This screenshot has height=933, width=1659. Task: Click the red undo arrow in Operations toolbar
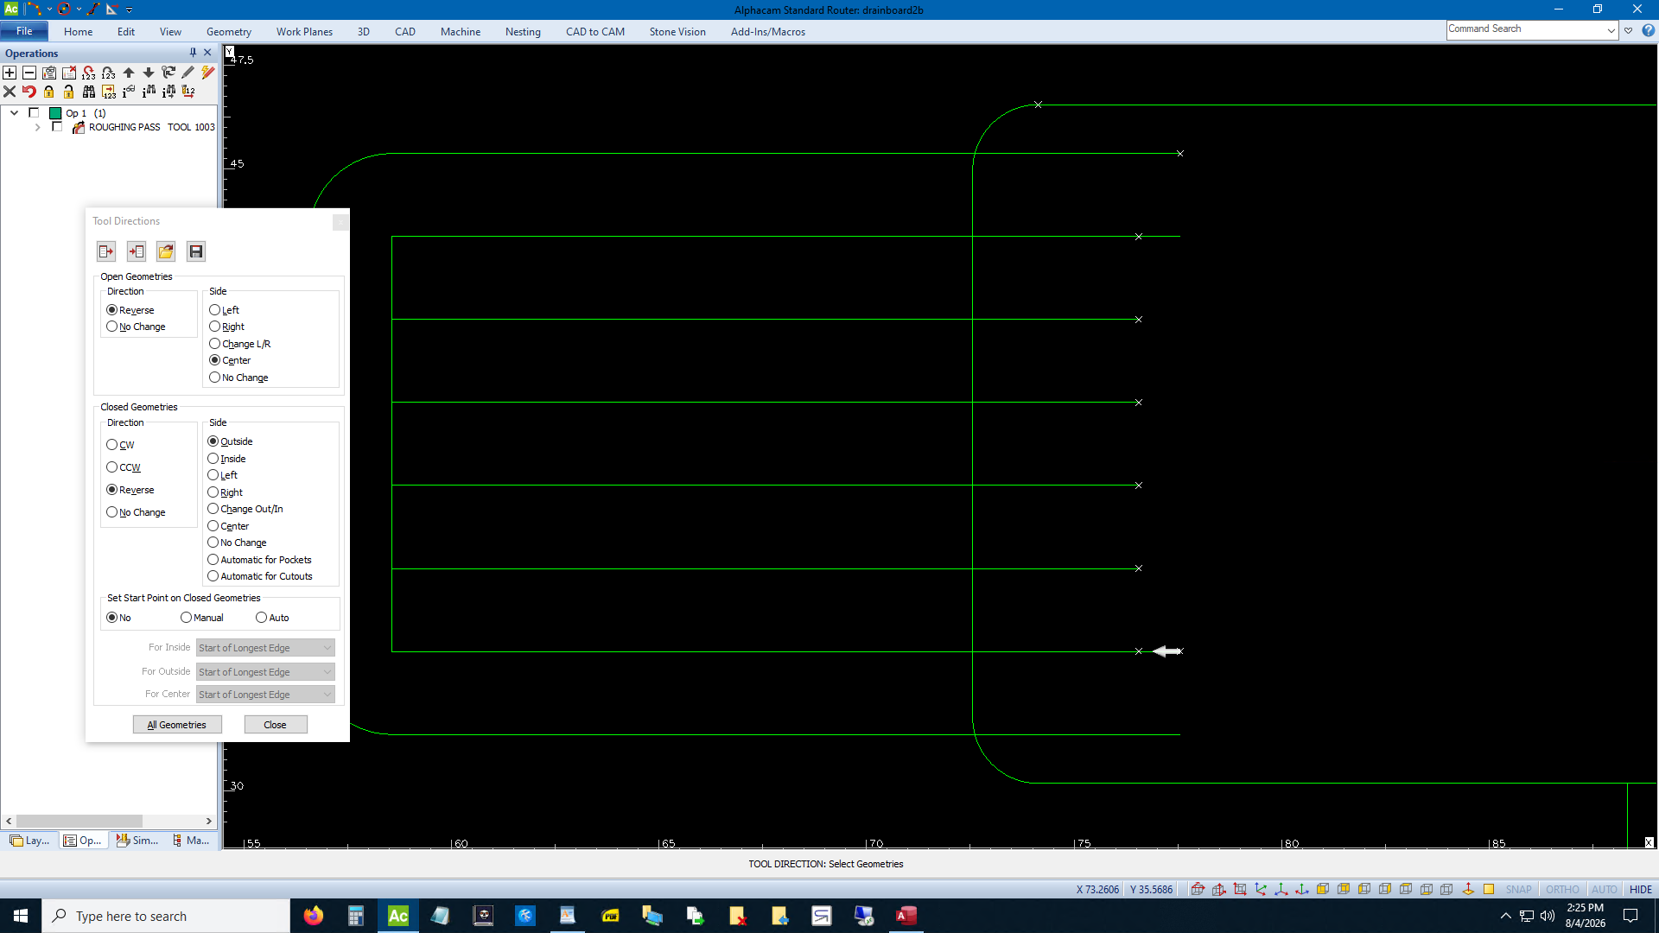tap(29, 92)
